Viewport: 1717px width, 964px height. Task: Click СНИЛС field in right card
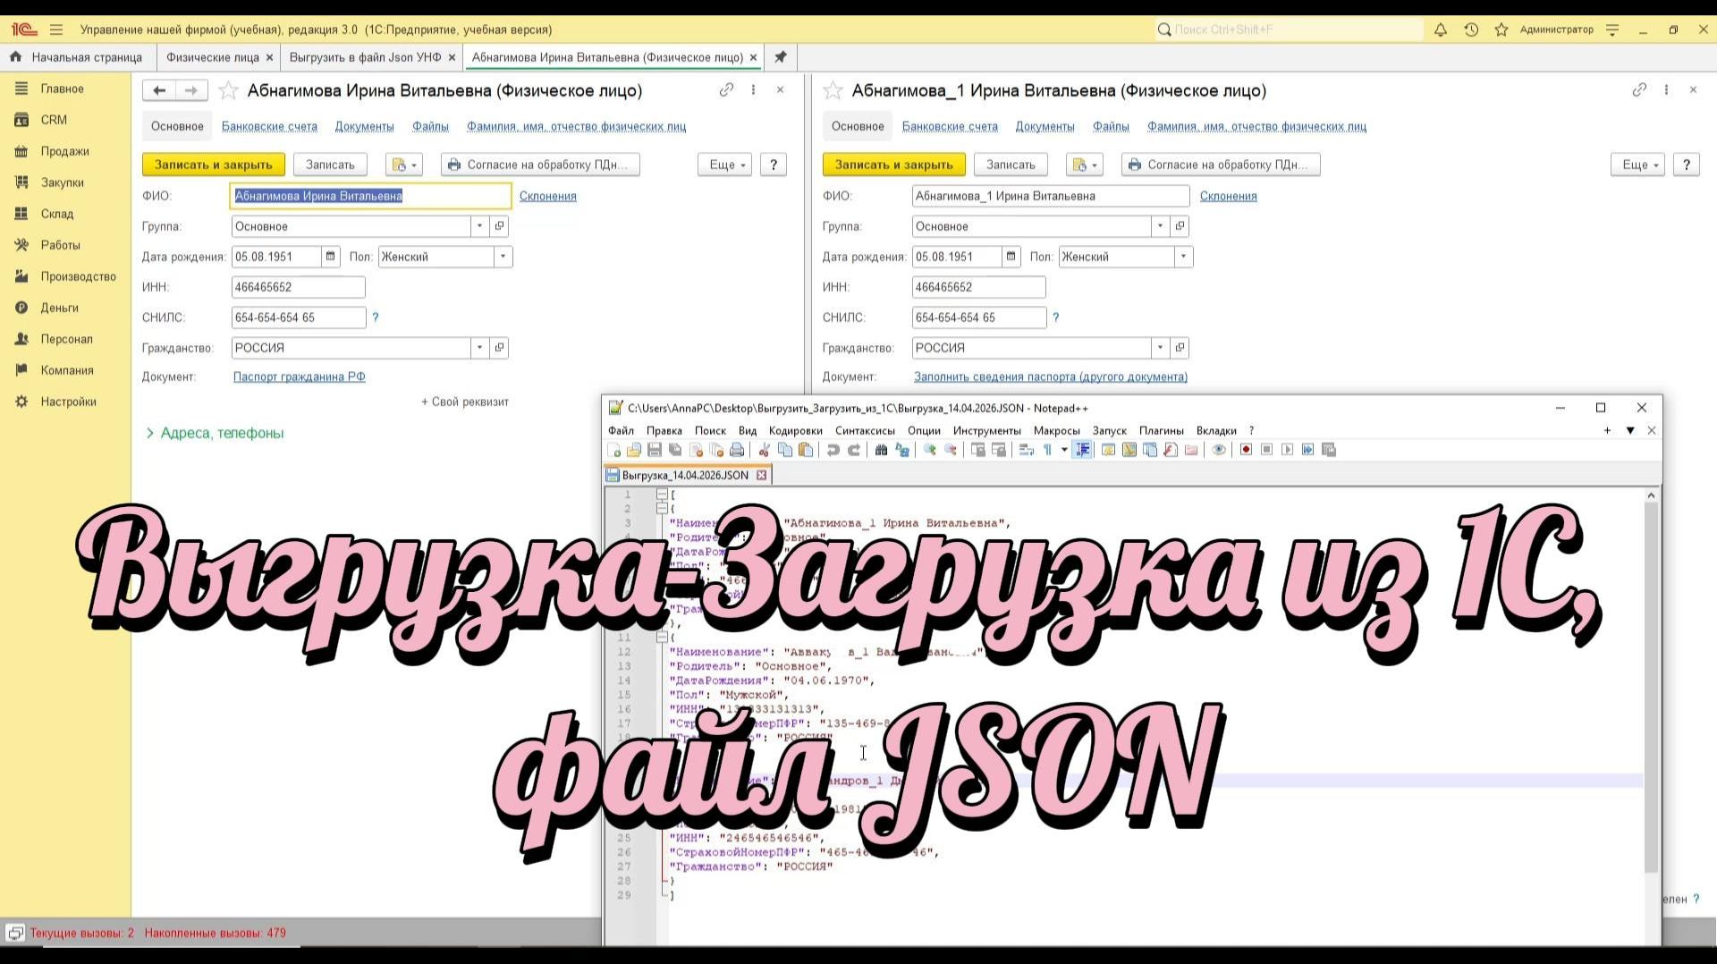click(x=979, y=317)
